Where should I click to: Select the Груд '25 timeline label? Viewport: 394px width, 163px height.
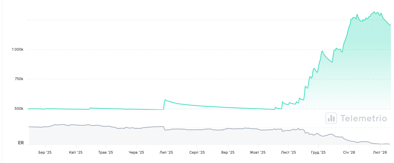pos(318,153)
